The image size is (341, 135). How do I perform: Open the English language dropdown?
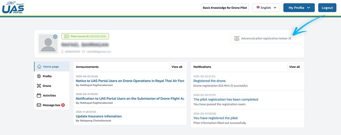click(x=266, y=8)
